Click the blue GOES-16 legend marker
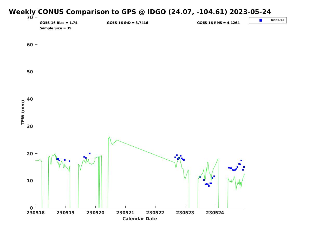 [x=261, y=20]
